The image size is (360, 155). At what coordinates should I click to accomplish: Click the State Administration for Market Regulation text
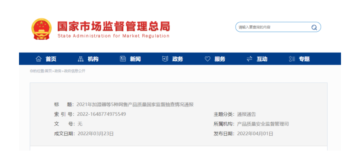[113, 36]
